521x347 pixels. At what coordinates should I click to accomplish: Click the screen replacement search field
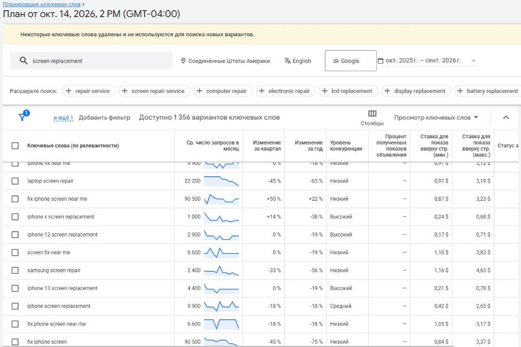click(x=91, y=61)
